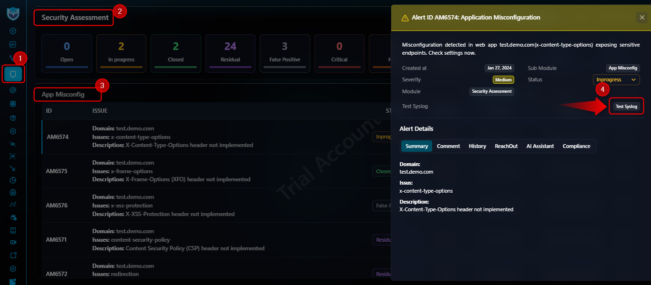Click the Closed count card
This screenshot has width=651, height=285.
[x=176, y=53]
